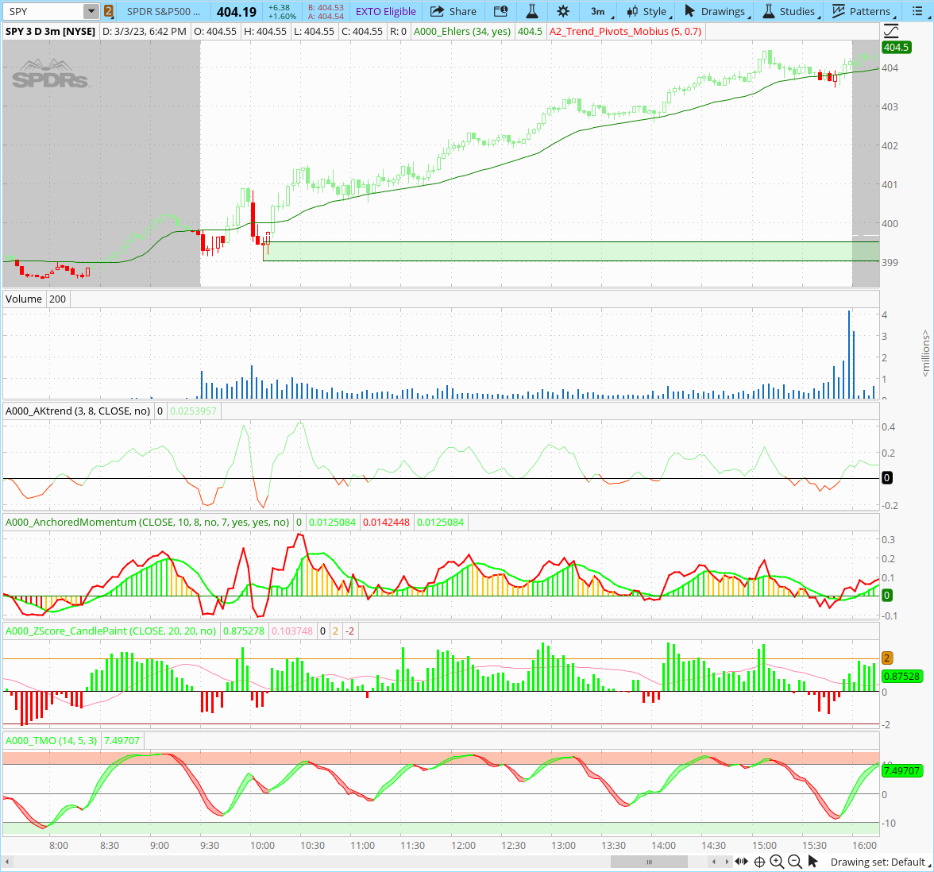Viewport: 934px width, 872px height.
Task: Click the SPY symbol input field
Action: (44, 11)
